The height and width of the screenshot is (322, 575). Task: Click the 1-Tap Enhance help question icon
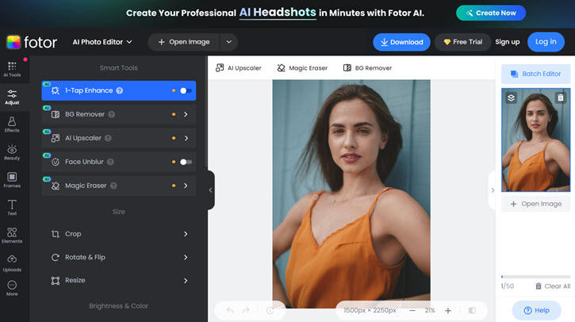(x=120, y=90)
